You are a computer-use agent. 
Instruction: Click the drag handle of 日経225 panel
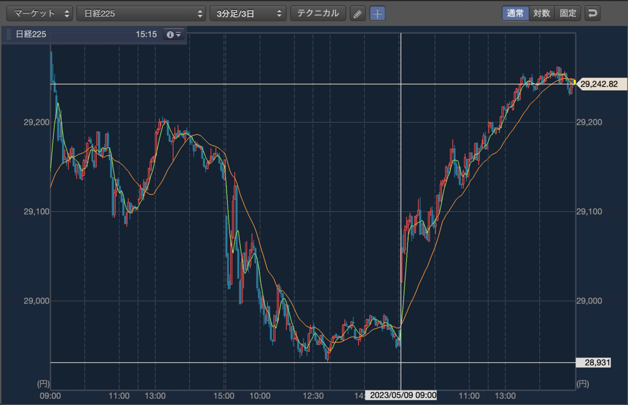pos(8,35)
